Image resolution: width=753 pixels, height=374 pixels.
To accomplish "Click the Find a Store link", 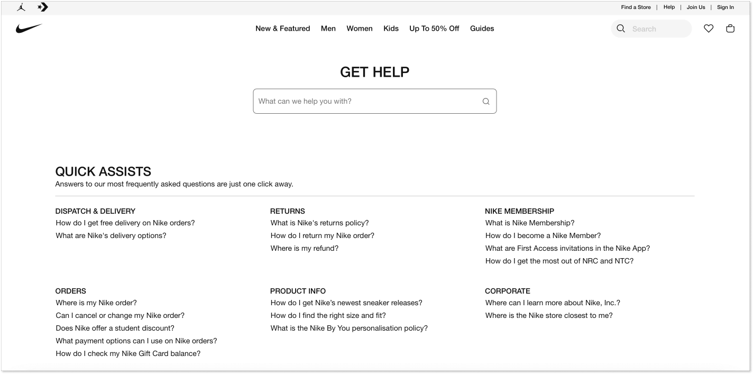I will 636,7.
